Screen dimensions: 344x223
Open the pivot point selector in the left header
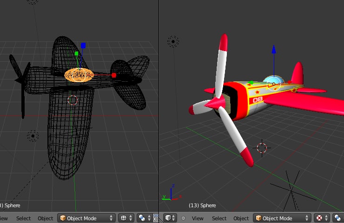[144, 218]
